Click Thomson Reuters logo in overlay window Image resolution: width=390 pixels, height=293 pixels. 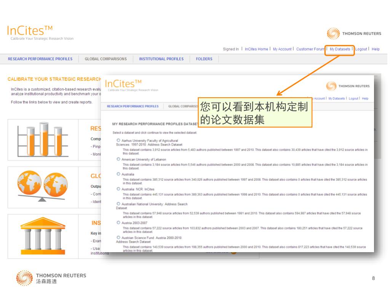pos(348,86)
